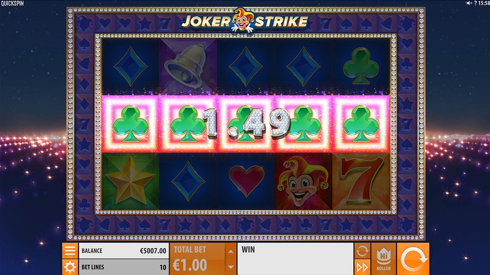Image resolution: width=490 pixels, height=275 pixels.
Task: Click the large orange spin button
Action: tap(413, 259)
